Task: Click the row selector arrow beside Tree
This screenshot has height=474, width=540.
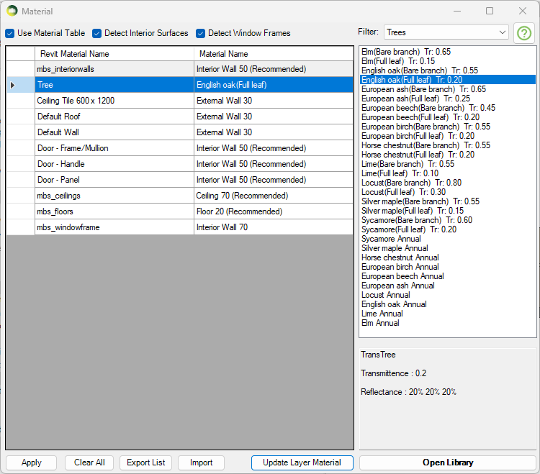Action: [x=13, y=85]
